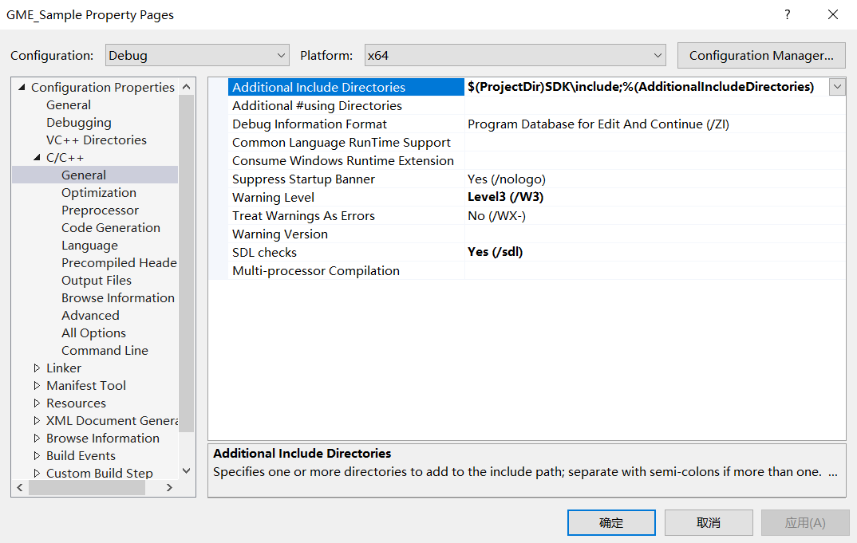Image resolution: width=857 pixels, height=543 pixels.
Task: Open dropdown arrow for Additional Include Directories
Action: 837,88
